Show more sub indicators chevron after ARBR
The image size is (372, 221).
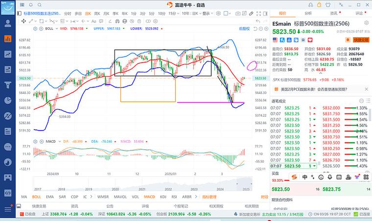tap(196, 197)
